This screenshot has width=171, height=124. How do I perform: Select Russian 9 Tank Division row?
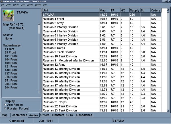point(102,52)
